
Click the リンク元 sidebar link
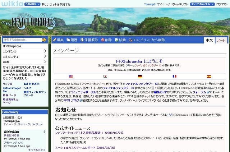(x=8, y=84)
